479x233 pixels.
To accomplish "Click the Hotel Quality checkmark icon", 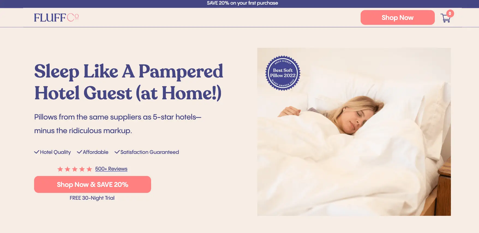I will click(x=37, y=152).
